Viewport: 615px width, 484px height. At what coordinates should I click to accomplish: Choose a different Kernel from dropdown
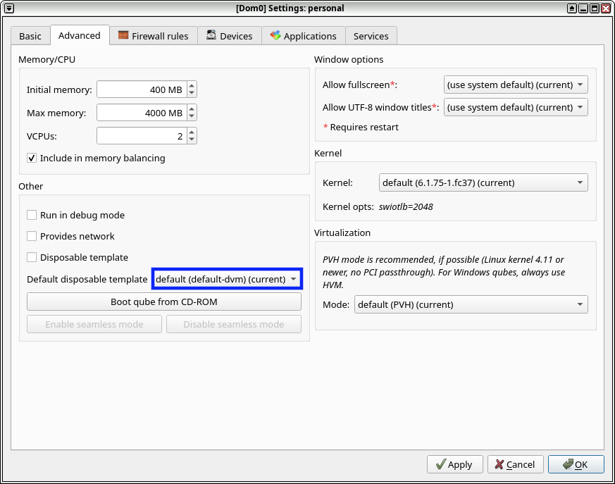click(483, 182)
